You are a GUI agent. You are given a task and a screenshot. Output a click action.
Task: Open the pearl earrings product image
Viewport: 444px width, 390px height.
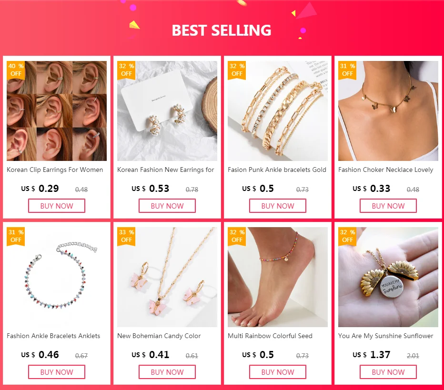point(167,111)
